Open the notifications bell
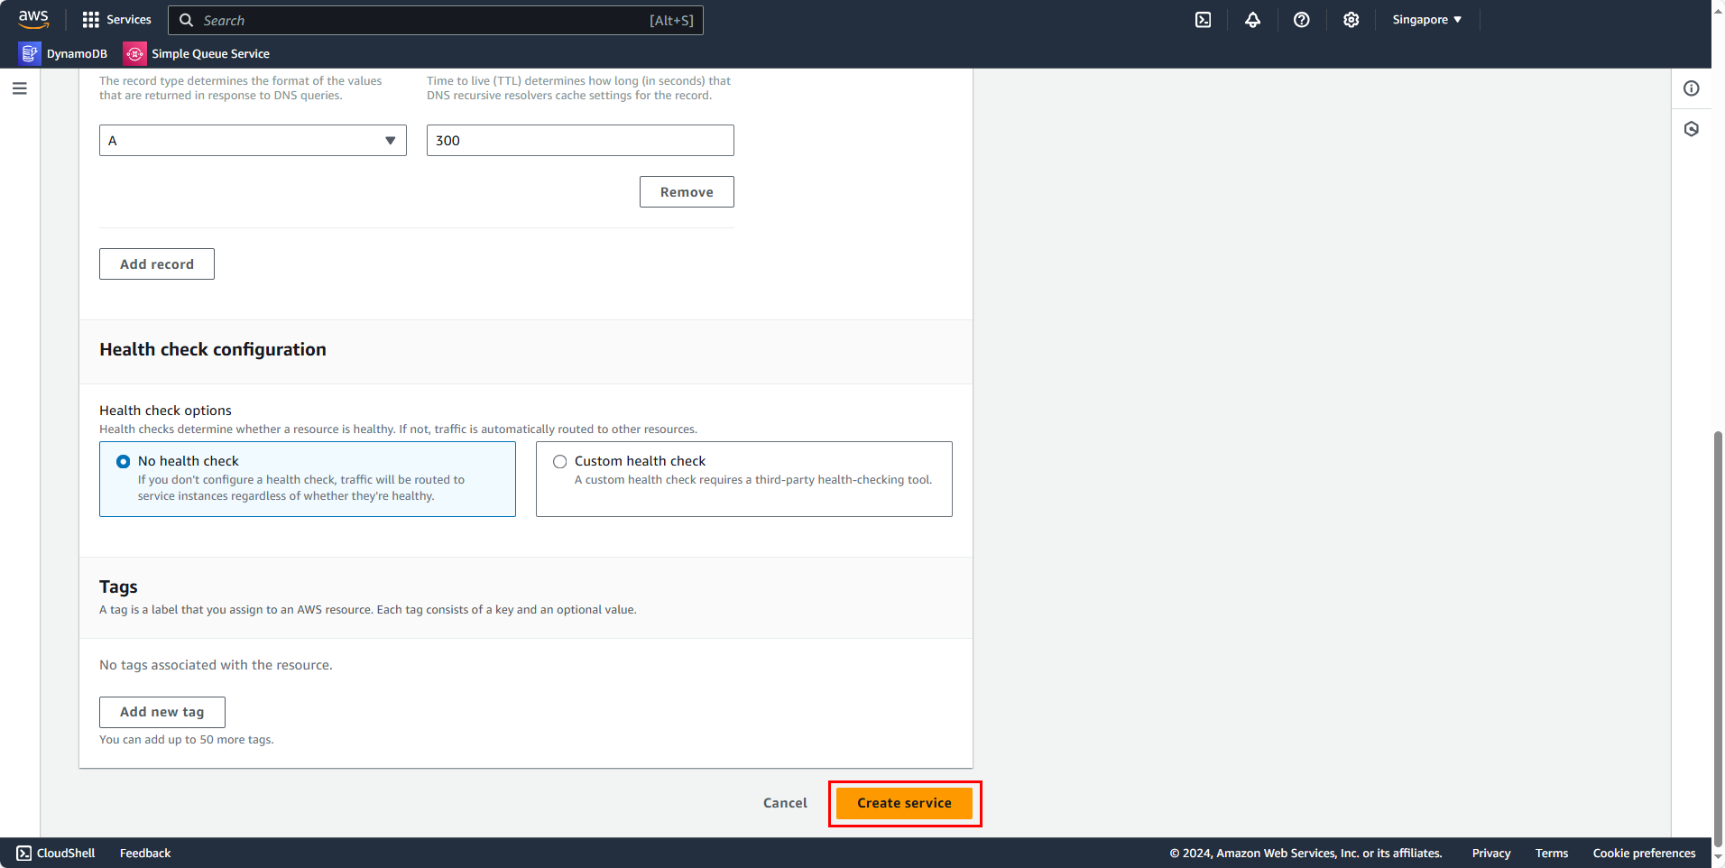1725x868 pixels. pos(1252,20)
